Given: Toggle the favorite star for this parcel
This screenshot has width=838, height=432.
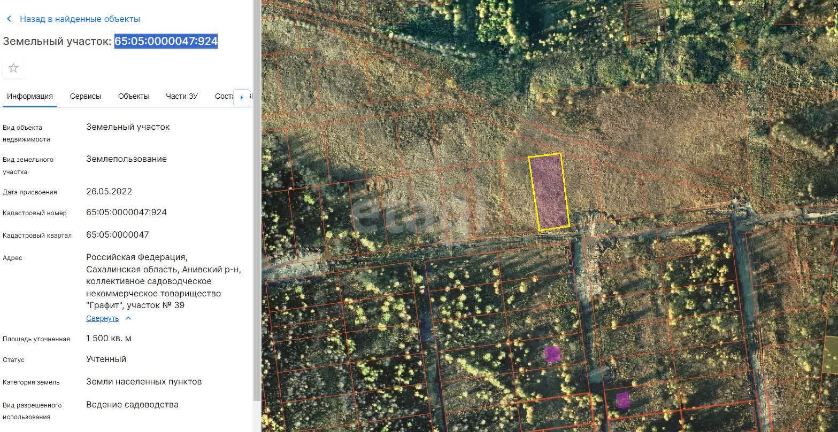Looking at the screenshot, I should tap(13, 68).
